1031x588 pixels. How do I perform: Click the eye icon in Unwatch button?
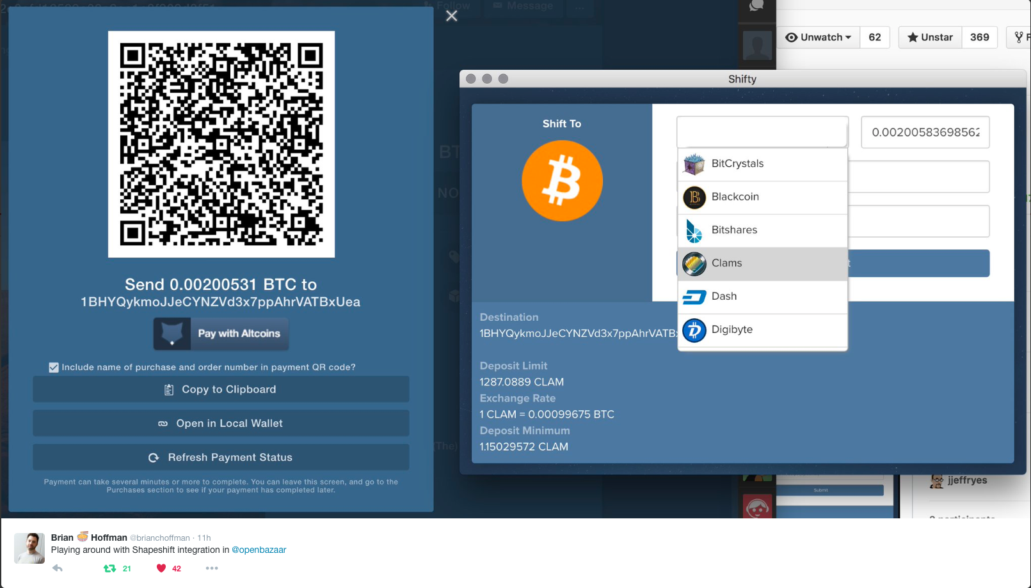(x=792, y=38)
